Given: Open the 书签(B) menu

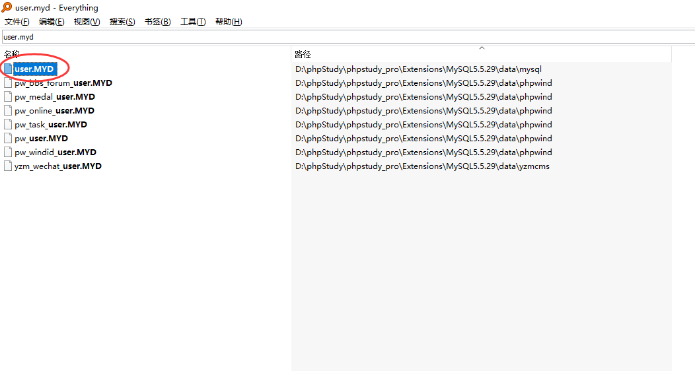Looking at the screenshot, I should tap(158, 22).
